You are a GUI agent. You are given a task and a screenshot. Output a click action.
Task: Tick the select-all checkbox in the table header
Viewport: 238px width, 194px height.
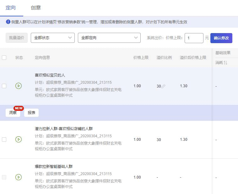pos(4,58)
